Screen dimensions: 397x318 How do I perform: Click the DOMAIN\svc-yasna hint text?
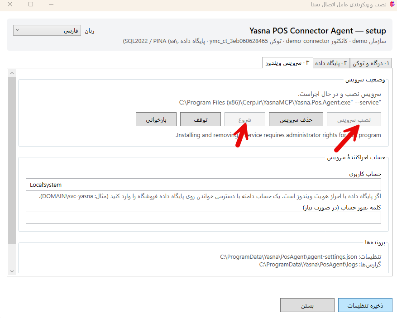pyautogui.click(x=210, y=196)
